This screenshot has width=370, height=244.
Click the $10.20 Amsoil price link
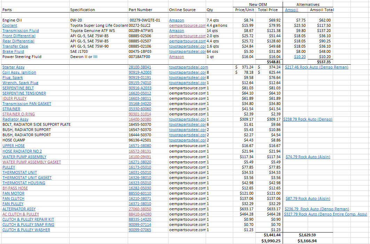[300, 57]
